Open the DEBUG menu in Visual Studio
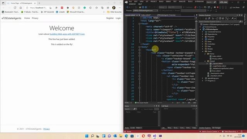Screen dimensions: 247x139 pyautogui.click(x=168, y=2)
